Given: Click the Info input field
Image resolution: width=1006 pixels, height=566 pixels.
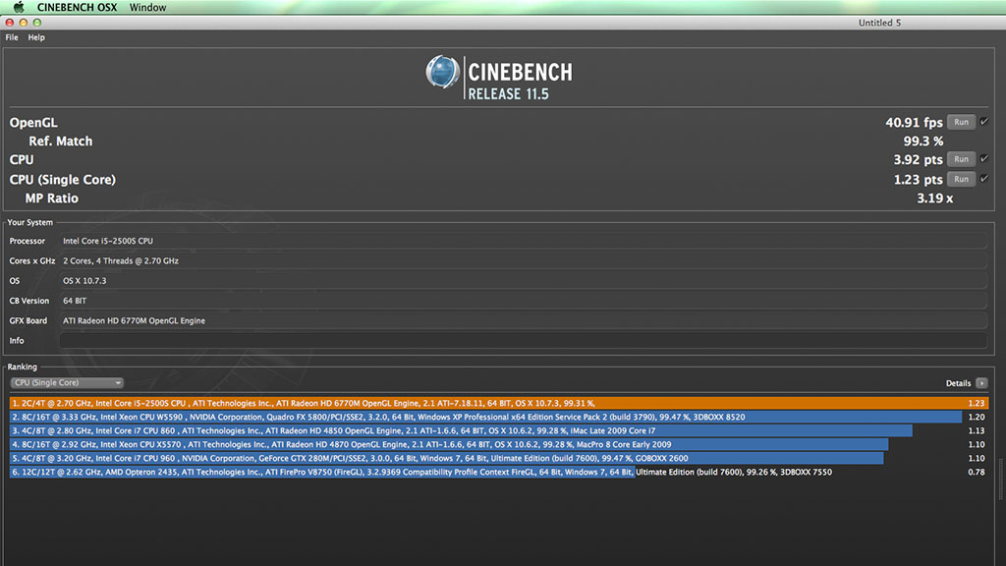Looking at the screenshot, I should pyautogui.click(x=524, y=341).
